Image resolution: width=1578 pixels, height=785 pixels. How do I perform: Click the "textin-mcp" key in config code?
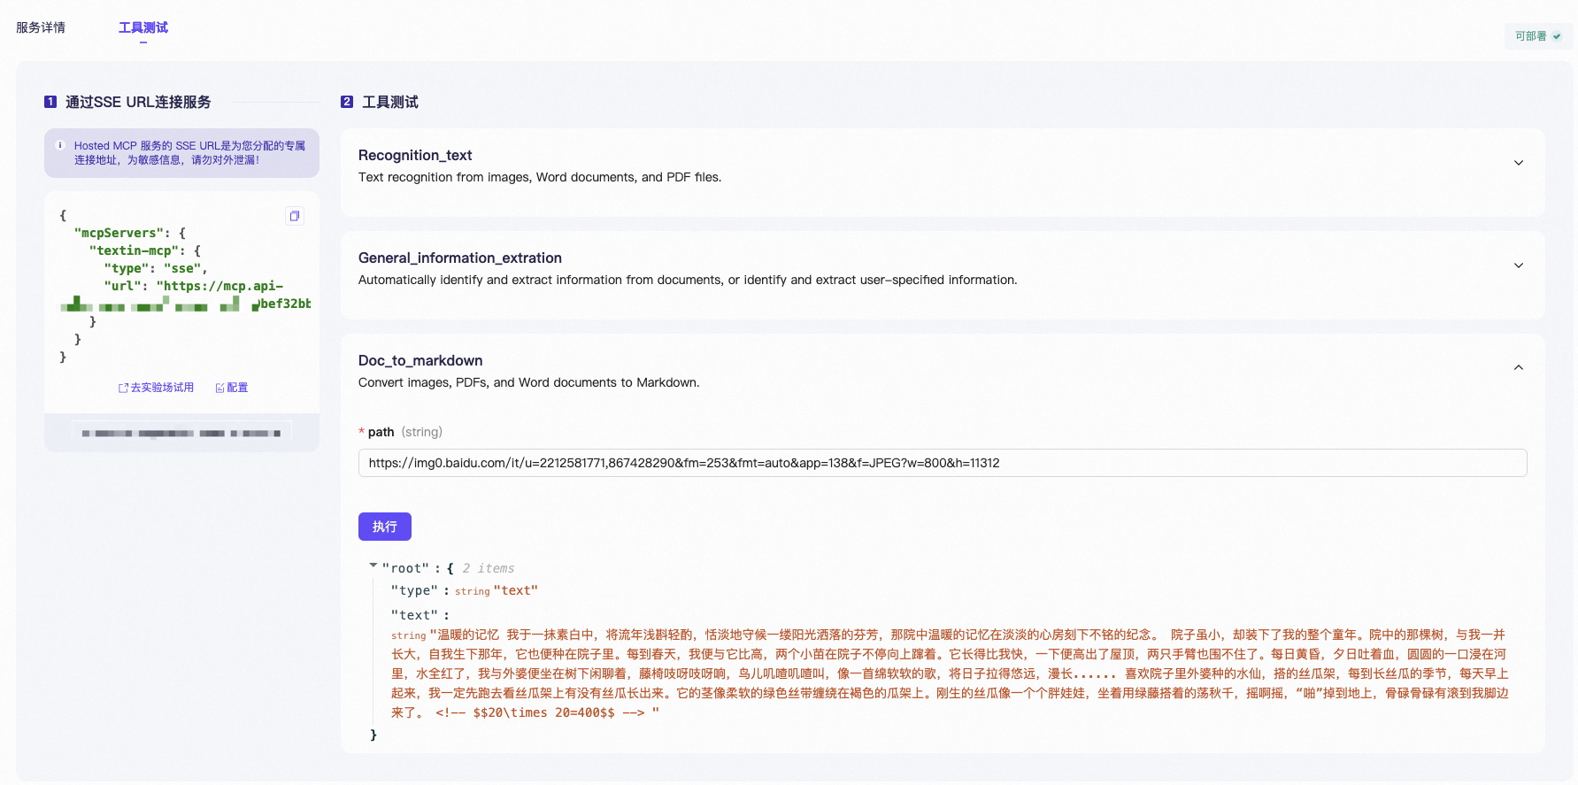133,250
